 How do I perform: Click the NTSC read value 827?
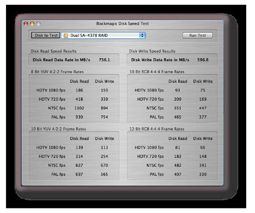tap(79, 165)
